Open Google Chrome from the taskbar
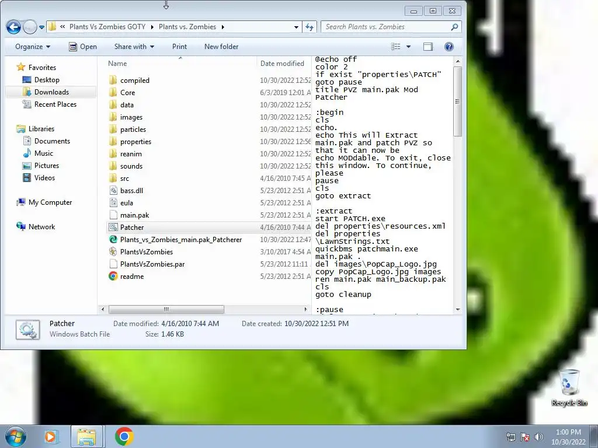598x448 pixels. click(124, 436)
